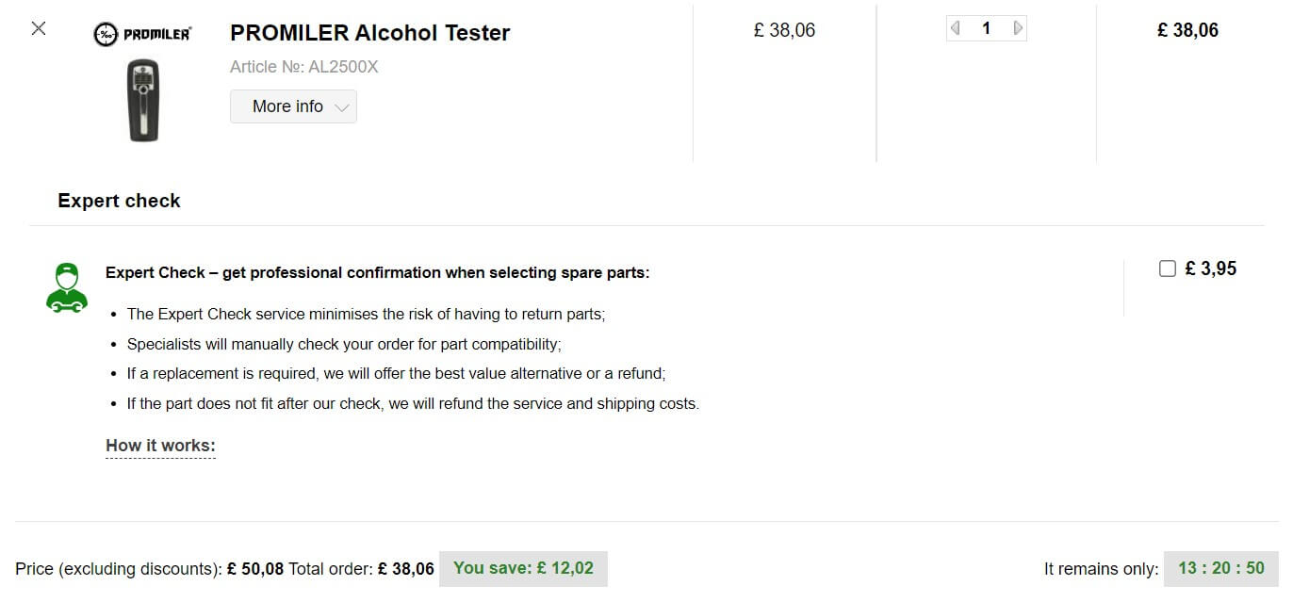1293x602 pixels.
Task: Decrease quantity with the left arrow
Action: click(x=956, y=28)
